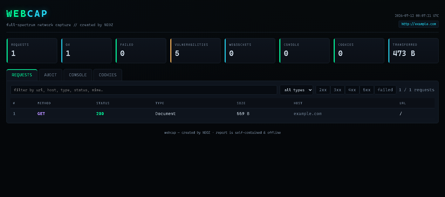The height and width of the screenshot is (197, 445).
Task: Select the COOKIES tab
Action: pos(108,75)
